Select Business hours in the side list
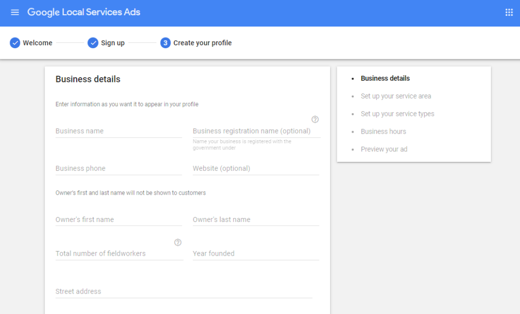Screen dimensions: 520x314 [383, 132]
